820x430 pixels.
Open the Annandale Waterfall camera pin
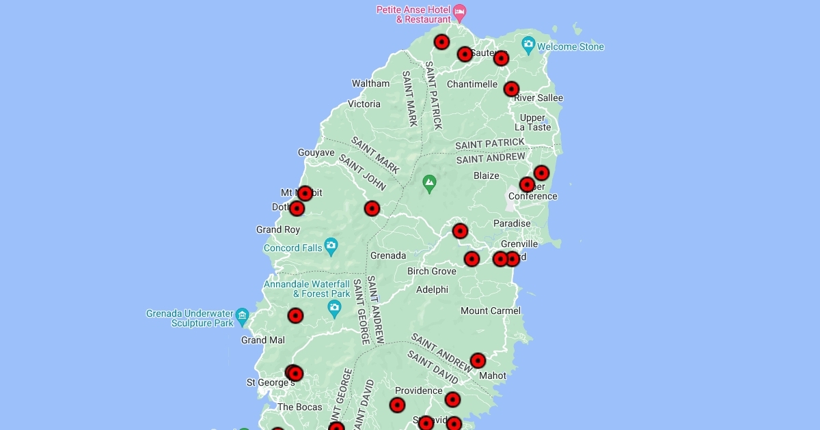pyautogui.click(x=334, y=308)
